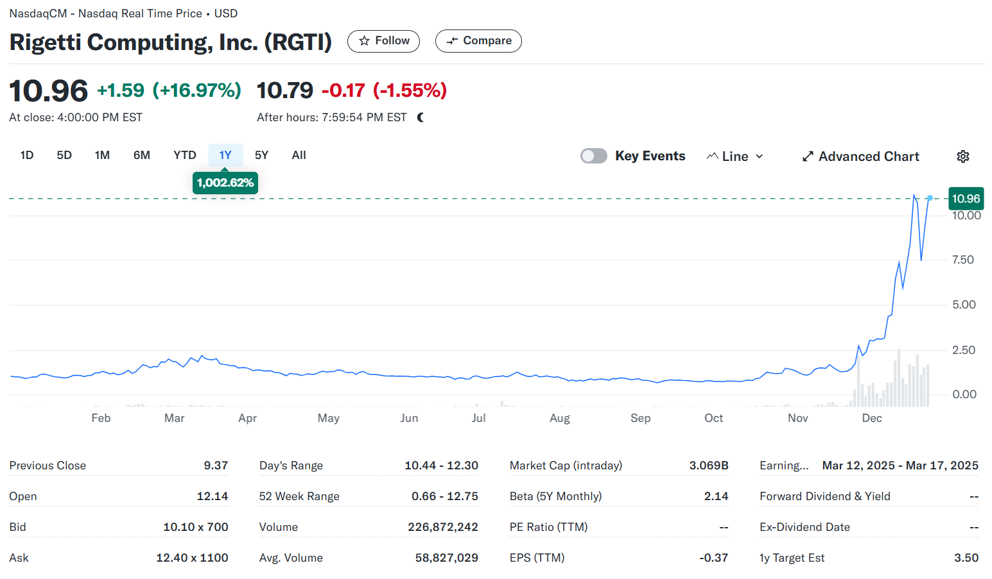Click the Beta (5Y Monthly) value 2.14
The height and width of the screenshot is (579, 992).
tap(717, 496)
